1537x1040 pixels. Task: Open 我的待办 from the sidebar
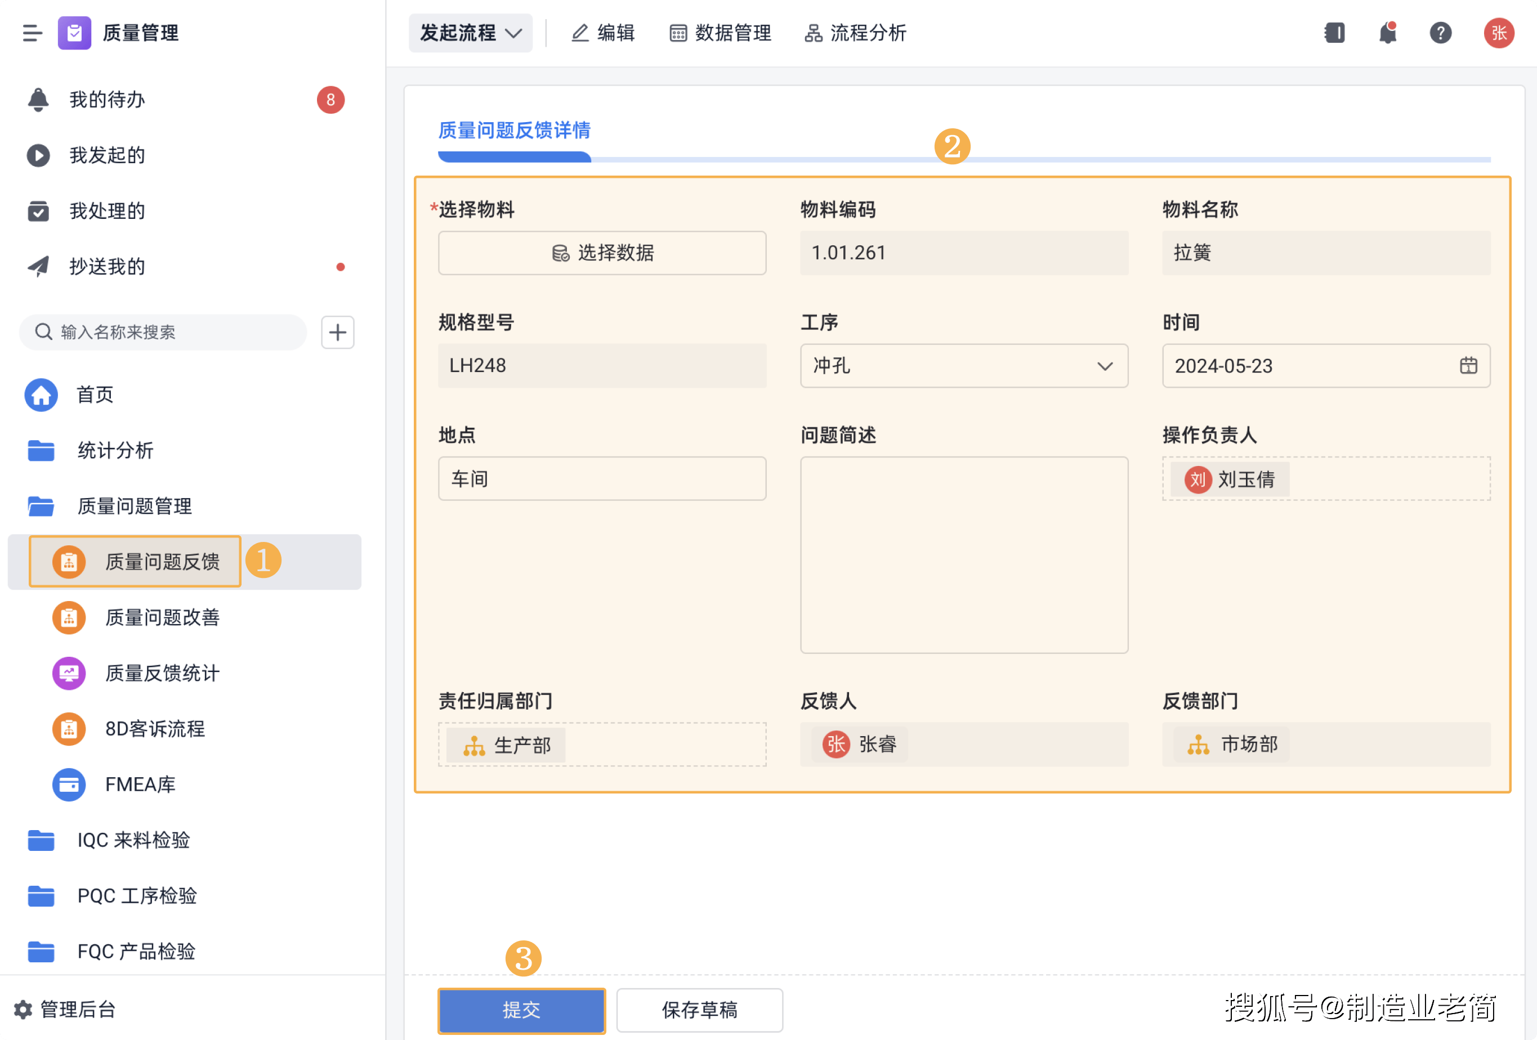[107, 100]
